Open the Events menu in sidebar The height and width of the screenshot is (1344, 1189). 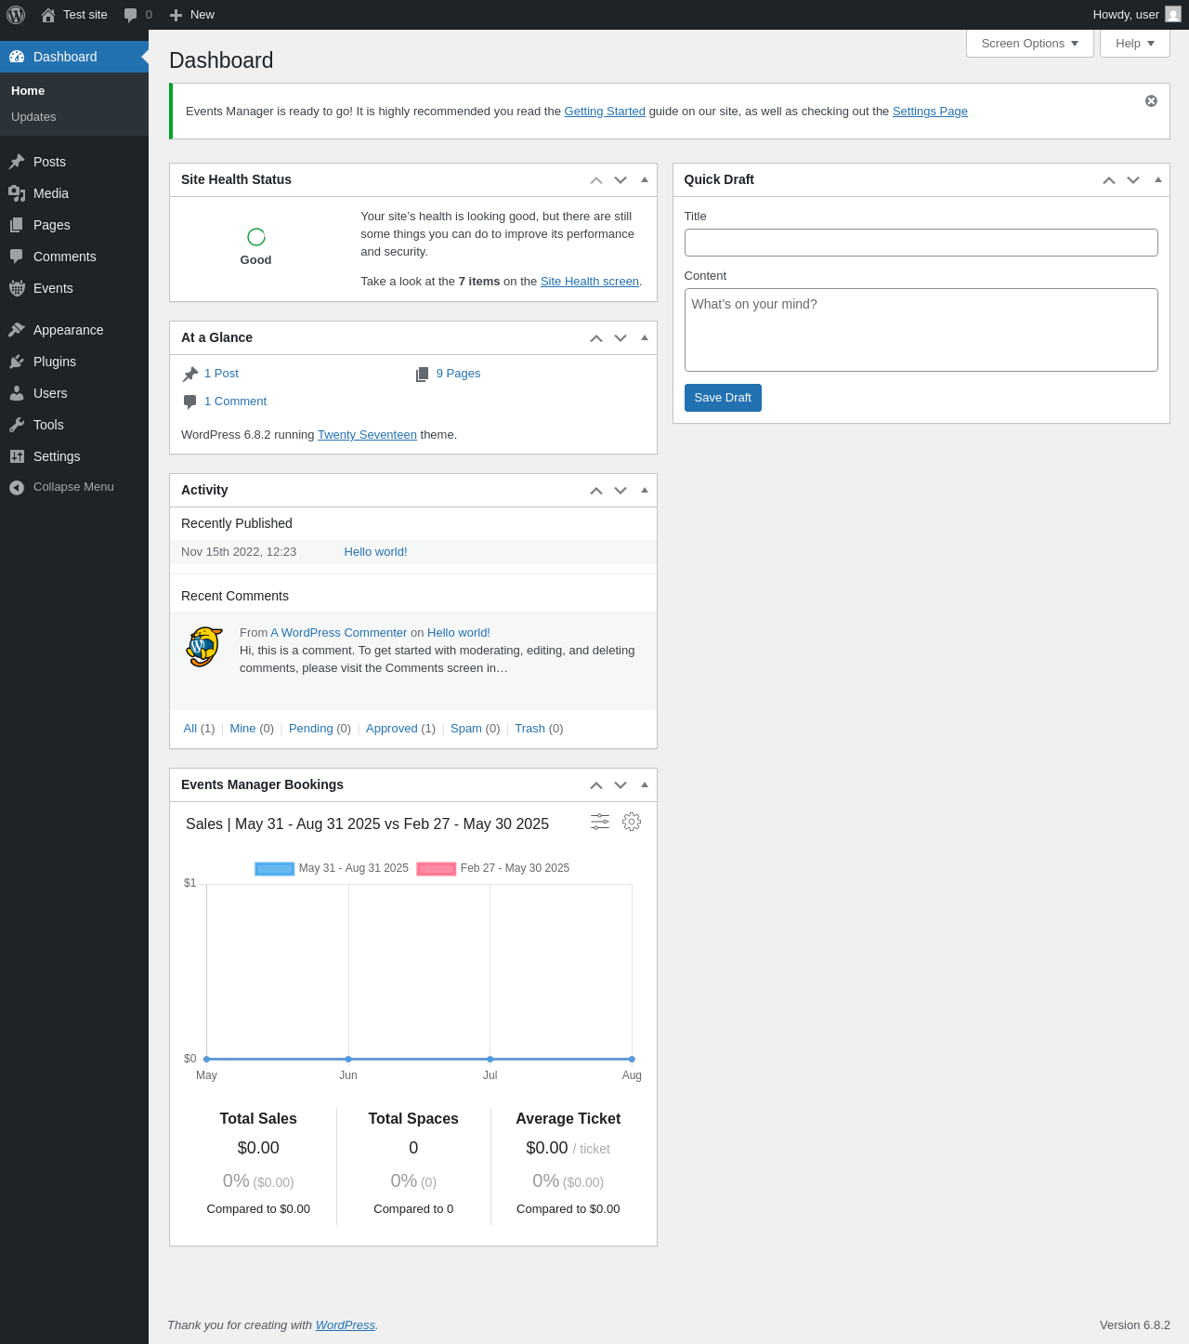[x=53, y=288]
